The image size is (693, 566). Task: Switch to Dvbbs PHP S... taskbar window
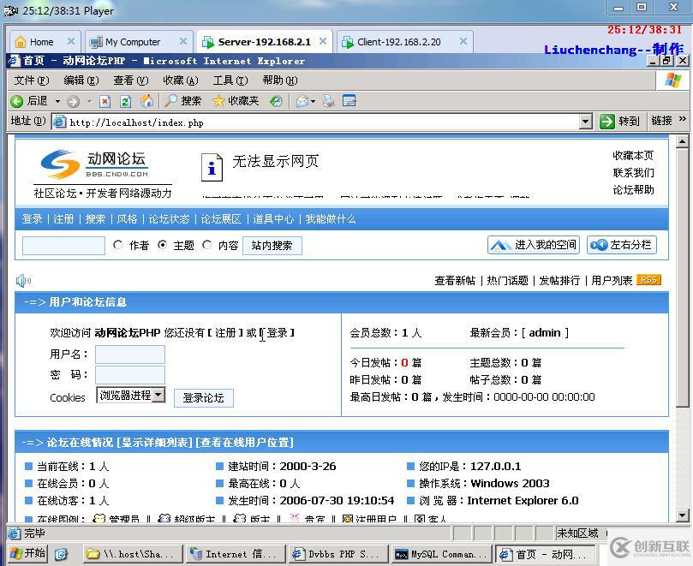click(337, 554)
